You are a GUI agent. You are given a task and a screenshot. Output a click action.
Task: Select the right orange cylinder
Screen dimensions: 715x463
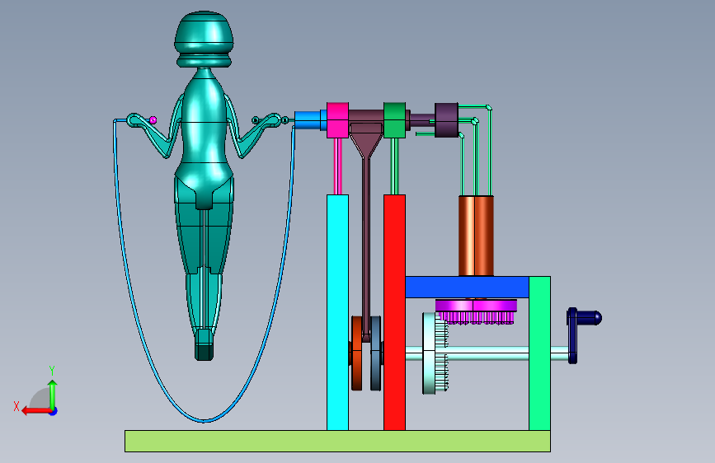485,236
